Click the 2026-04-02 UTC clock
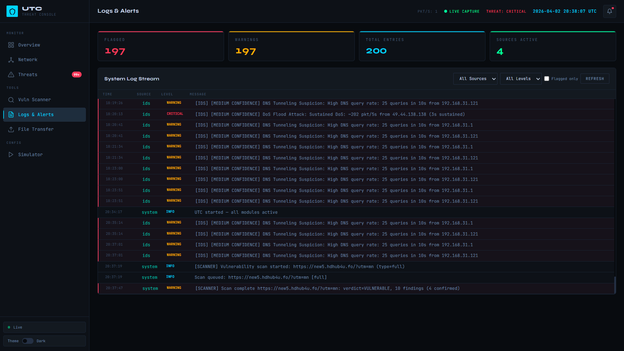This screenshot has height=351, width=624. (x=564, y=11)
